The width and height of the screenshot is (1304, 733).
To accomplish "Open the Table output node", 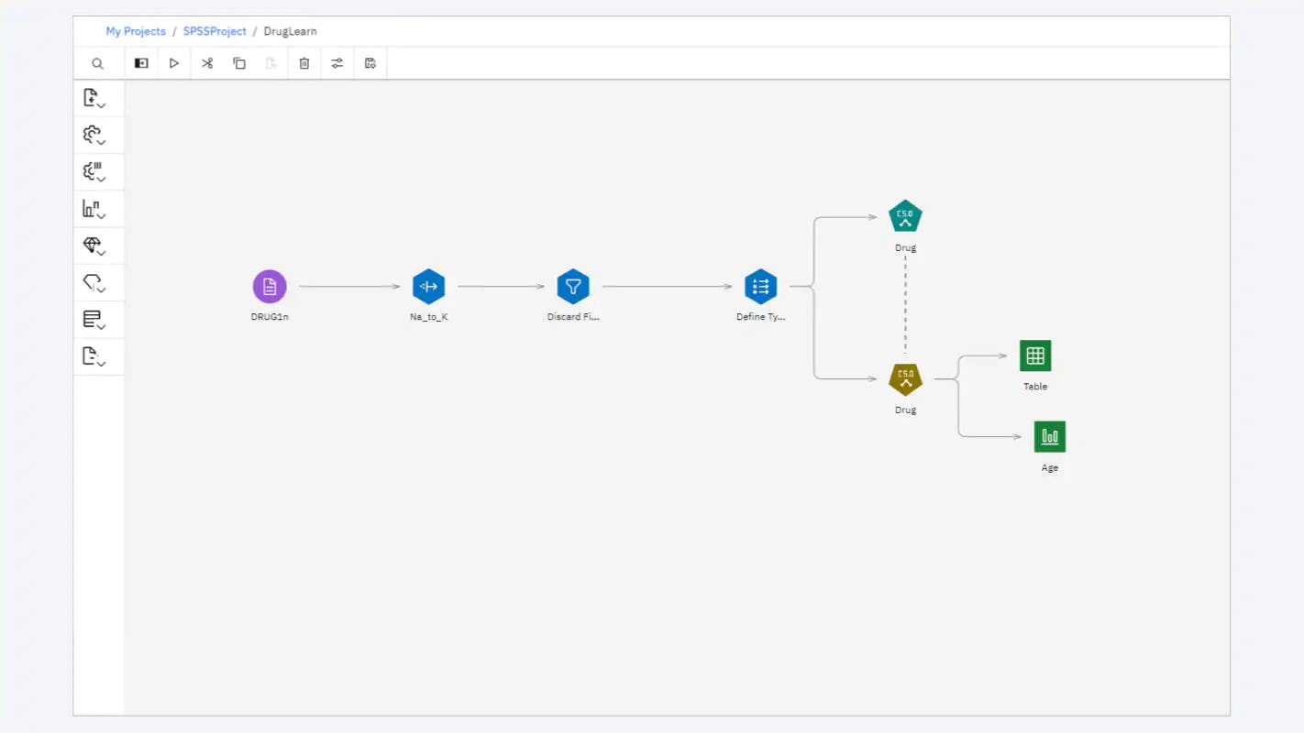I will 1034,356.
